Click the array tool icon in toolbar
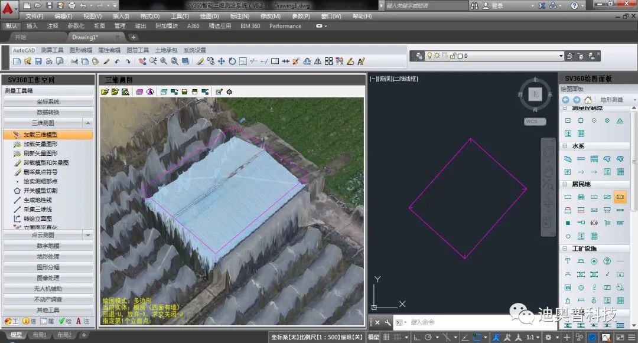Viewport: 638px width, 343px height. coord(329,61)
